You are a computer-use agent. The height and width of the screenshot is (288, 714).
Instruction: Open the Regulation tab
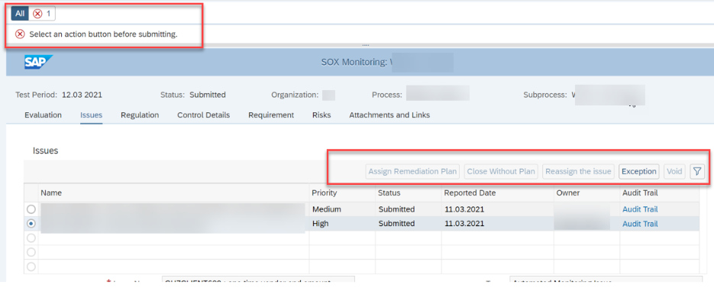click(140, 115)
